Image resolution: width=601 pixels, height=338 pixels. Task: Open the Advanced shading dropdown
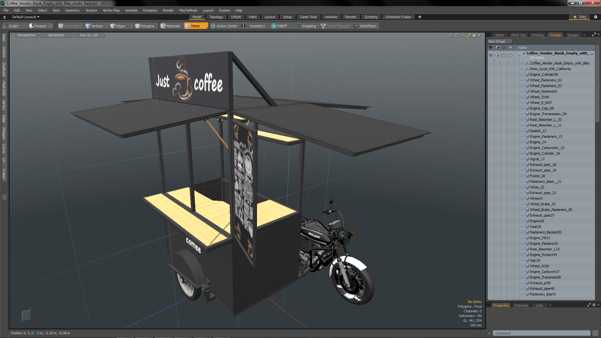click(56, 35)
